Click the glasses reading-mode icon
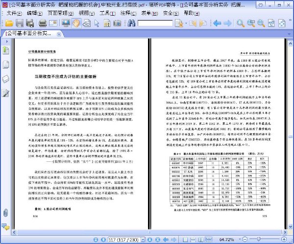The image size is (294, 244). tap(86, 23)
